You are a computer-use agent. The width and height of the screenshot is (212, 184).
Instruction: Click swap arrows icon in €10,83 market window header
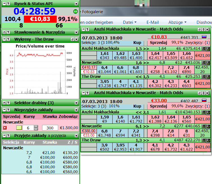click(x=200, y=29)
